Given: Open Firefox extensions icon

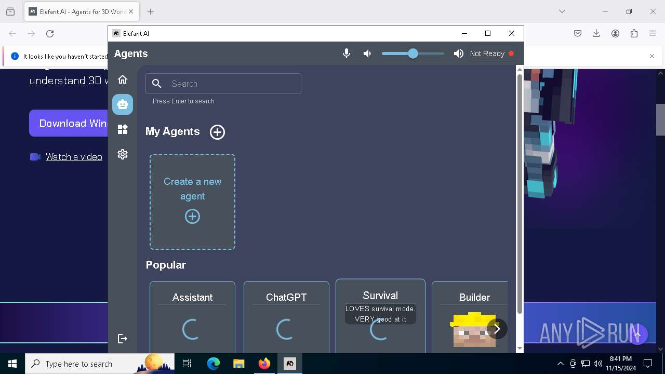Looking at the screenshot, I should coord(634,33).
